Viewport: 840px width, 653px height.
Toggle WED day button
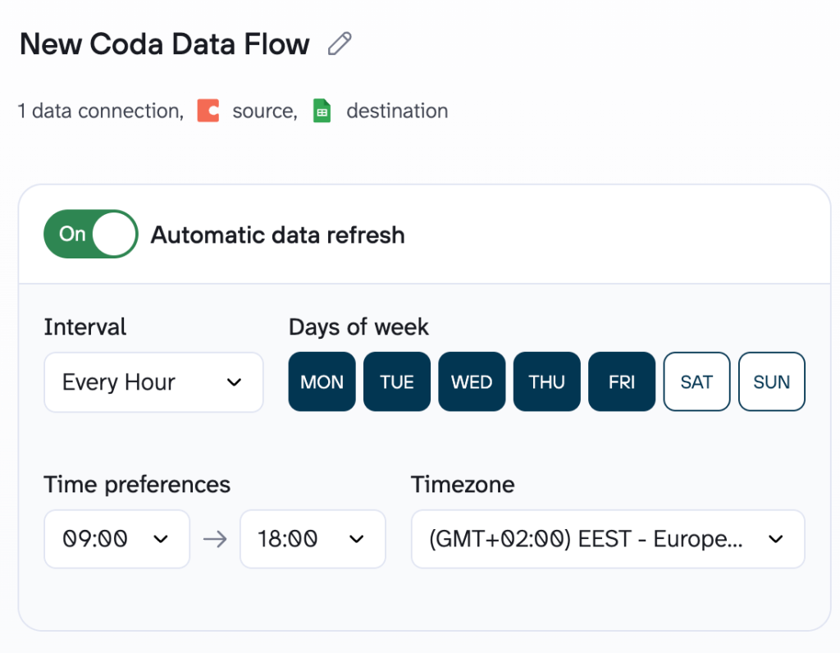click(x=472, y=381)
